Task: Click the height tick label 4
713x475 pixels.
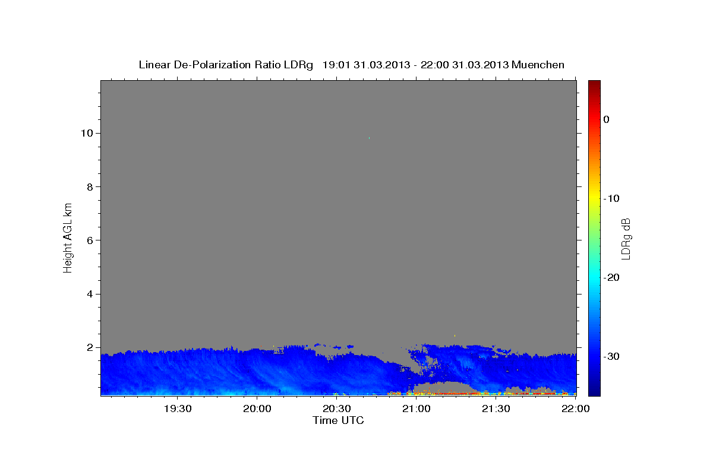Action: coord(91,294)
